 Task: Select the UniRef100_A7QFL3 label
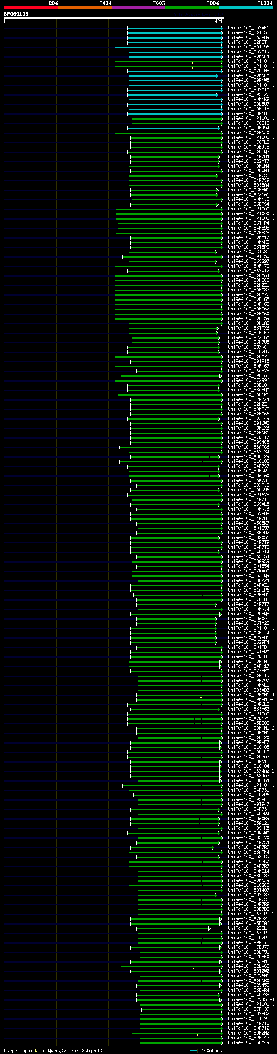(x=248, y=142)
